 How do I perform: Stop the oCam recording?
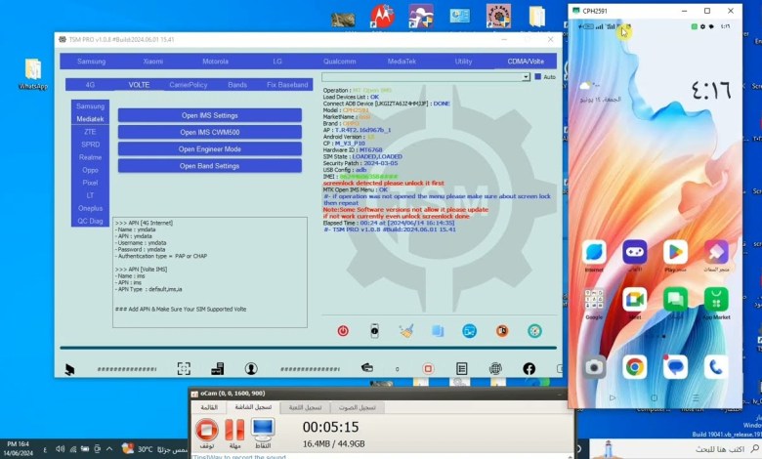click(x=206, y=430)
